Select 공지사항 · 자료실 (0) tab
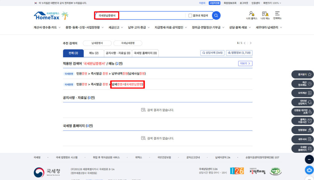Viewport: 314px width, 180px height. coord(118,53)
